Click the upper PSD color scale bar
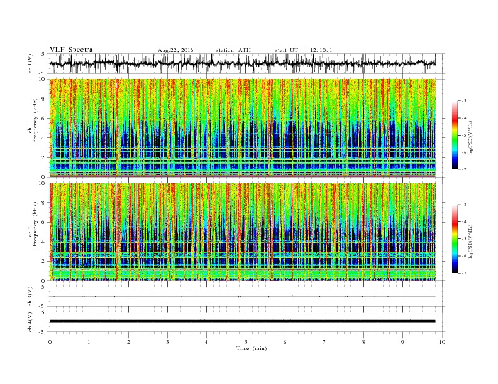 click(x=455, y=135)
